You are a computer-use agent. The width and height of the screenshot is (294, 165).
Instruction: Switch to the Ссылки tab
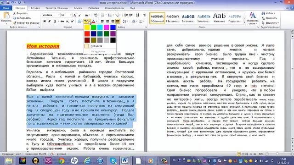click(x=78, y=8)
